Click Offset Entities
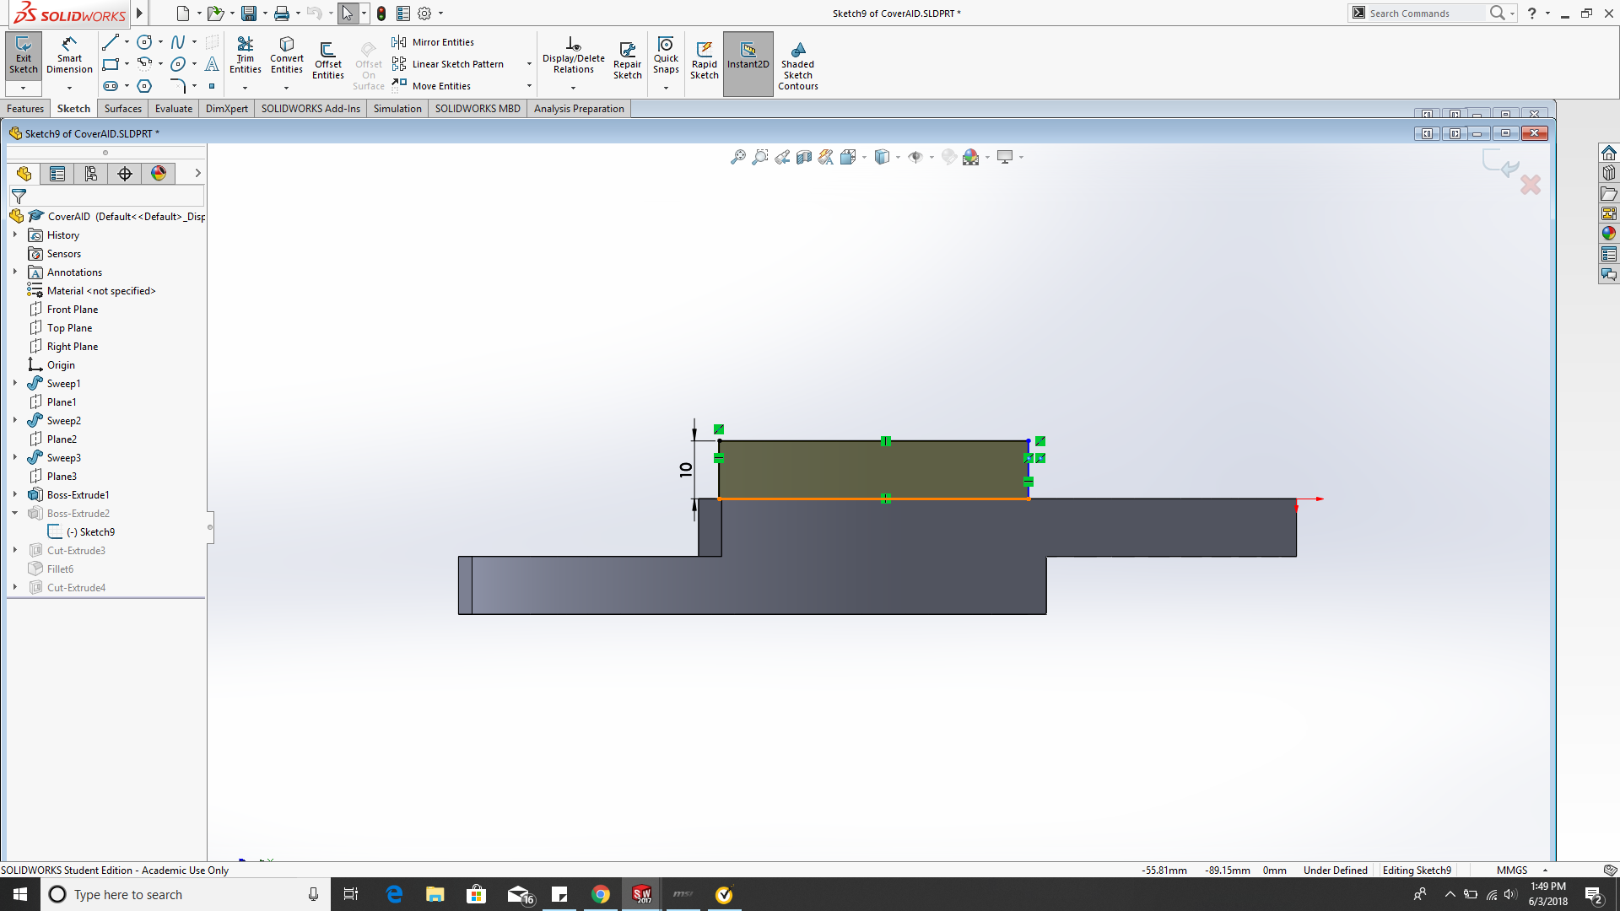Viewport: 1620px width, 911px height. pos(328,61)
